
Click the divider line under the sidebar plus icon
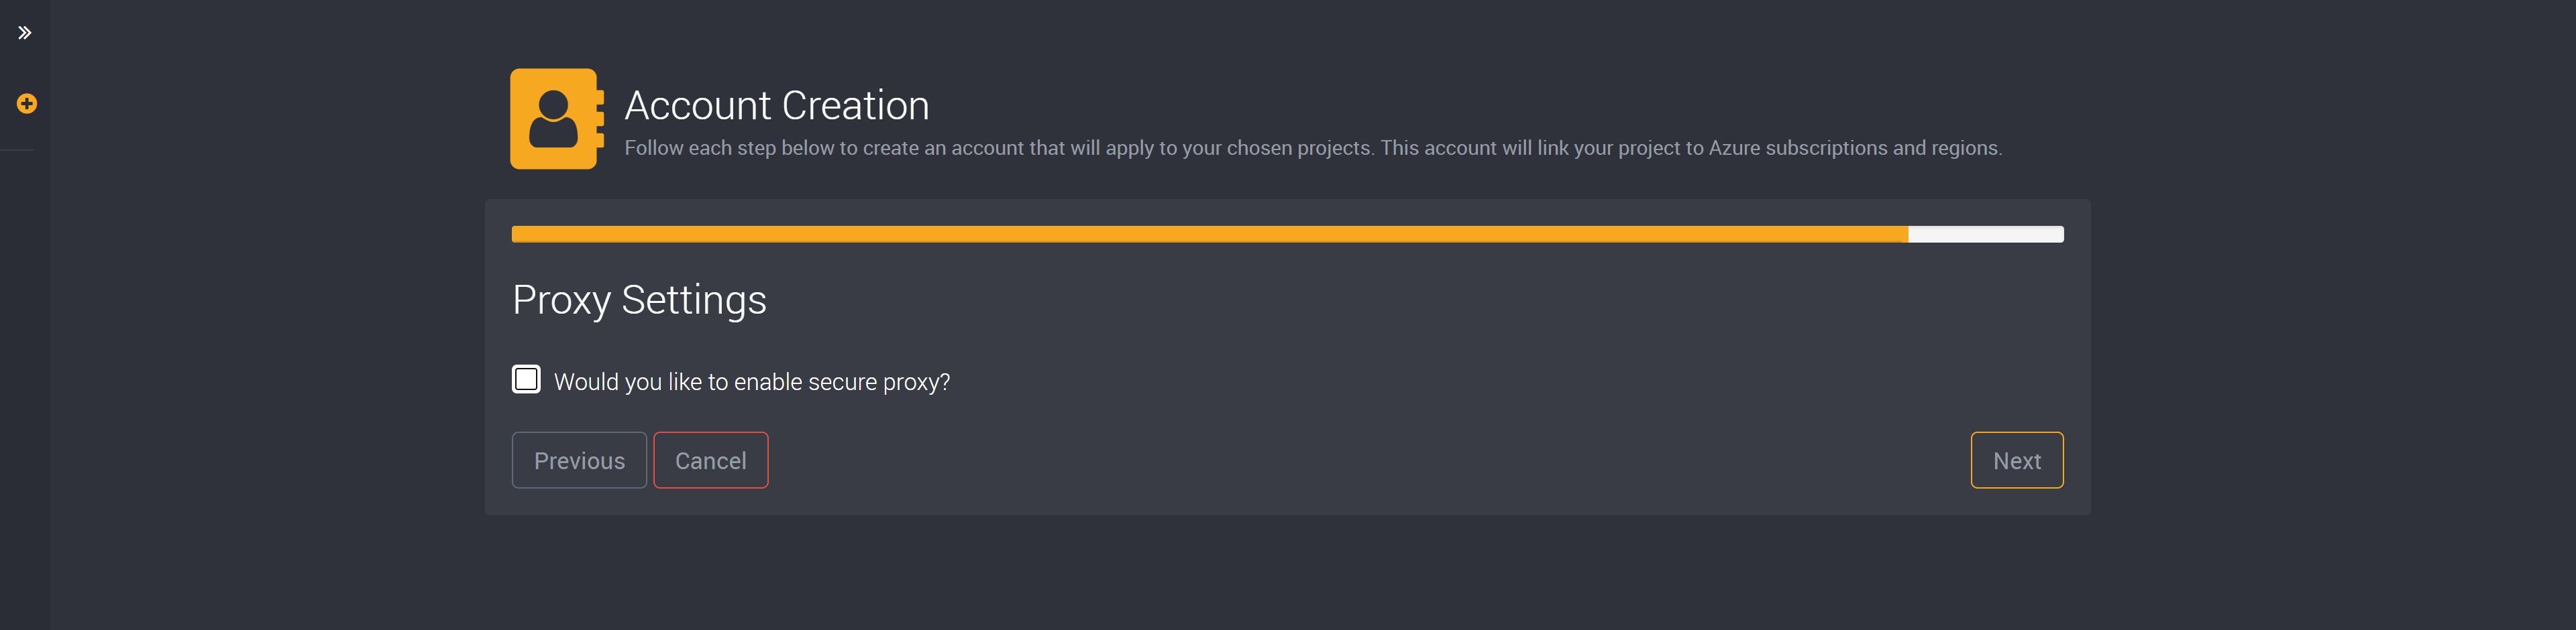coord(17,151)
